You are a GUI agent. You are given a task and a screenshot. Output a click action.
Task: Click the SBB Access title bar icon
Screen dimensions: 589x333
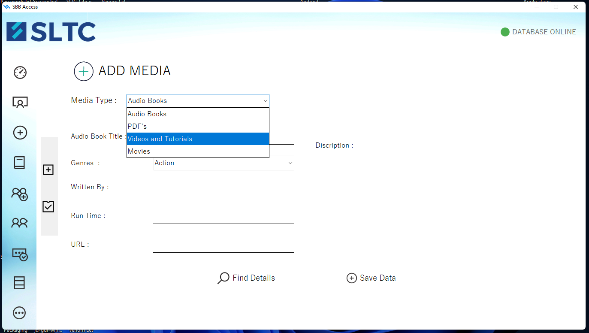coord(7,6)
